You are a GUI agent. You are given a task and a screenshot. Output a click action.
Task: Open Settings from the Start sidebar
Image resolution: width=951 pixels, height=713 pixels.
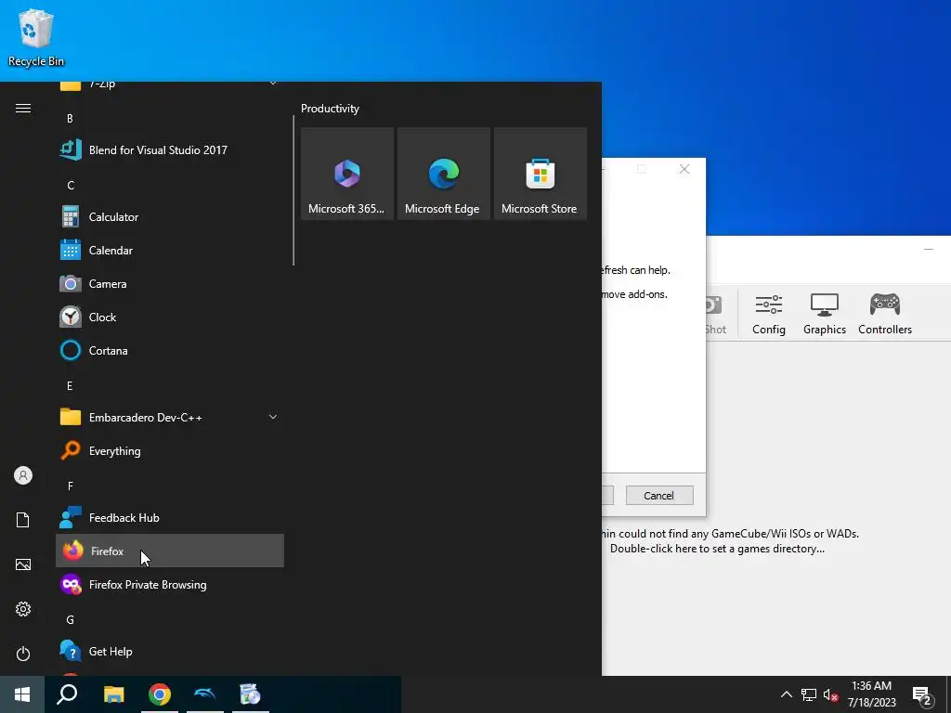click(23, 609)
